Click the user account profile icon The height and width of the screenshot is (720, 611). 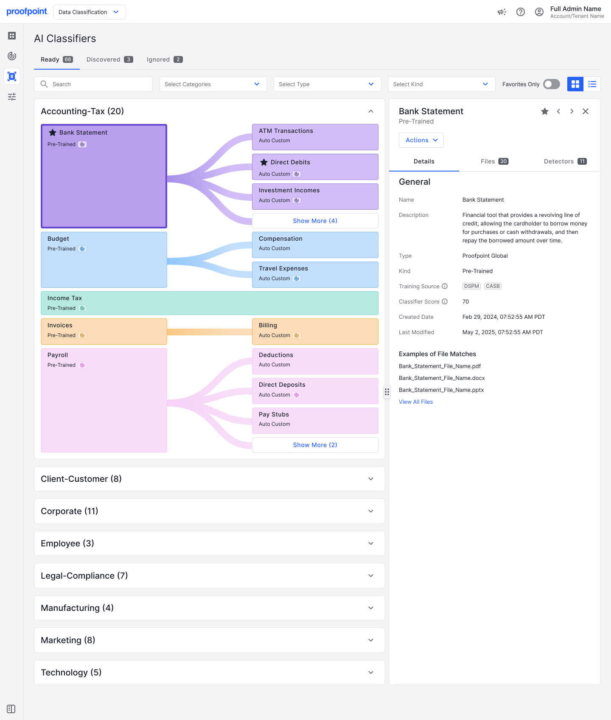[x=539, y=12]
